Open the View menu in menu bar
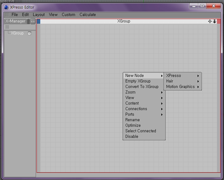224x180 pixels. click(x=53, y=14)
